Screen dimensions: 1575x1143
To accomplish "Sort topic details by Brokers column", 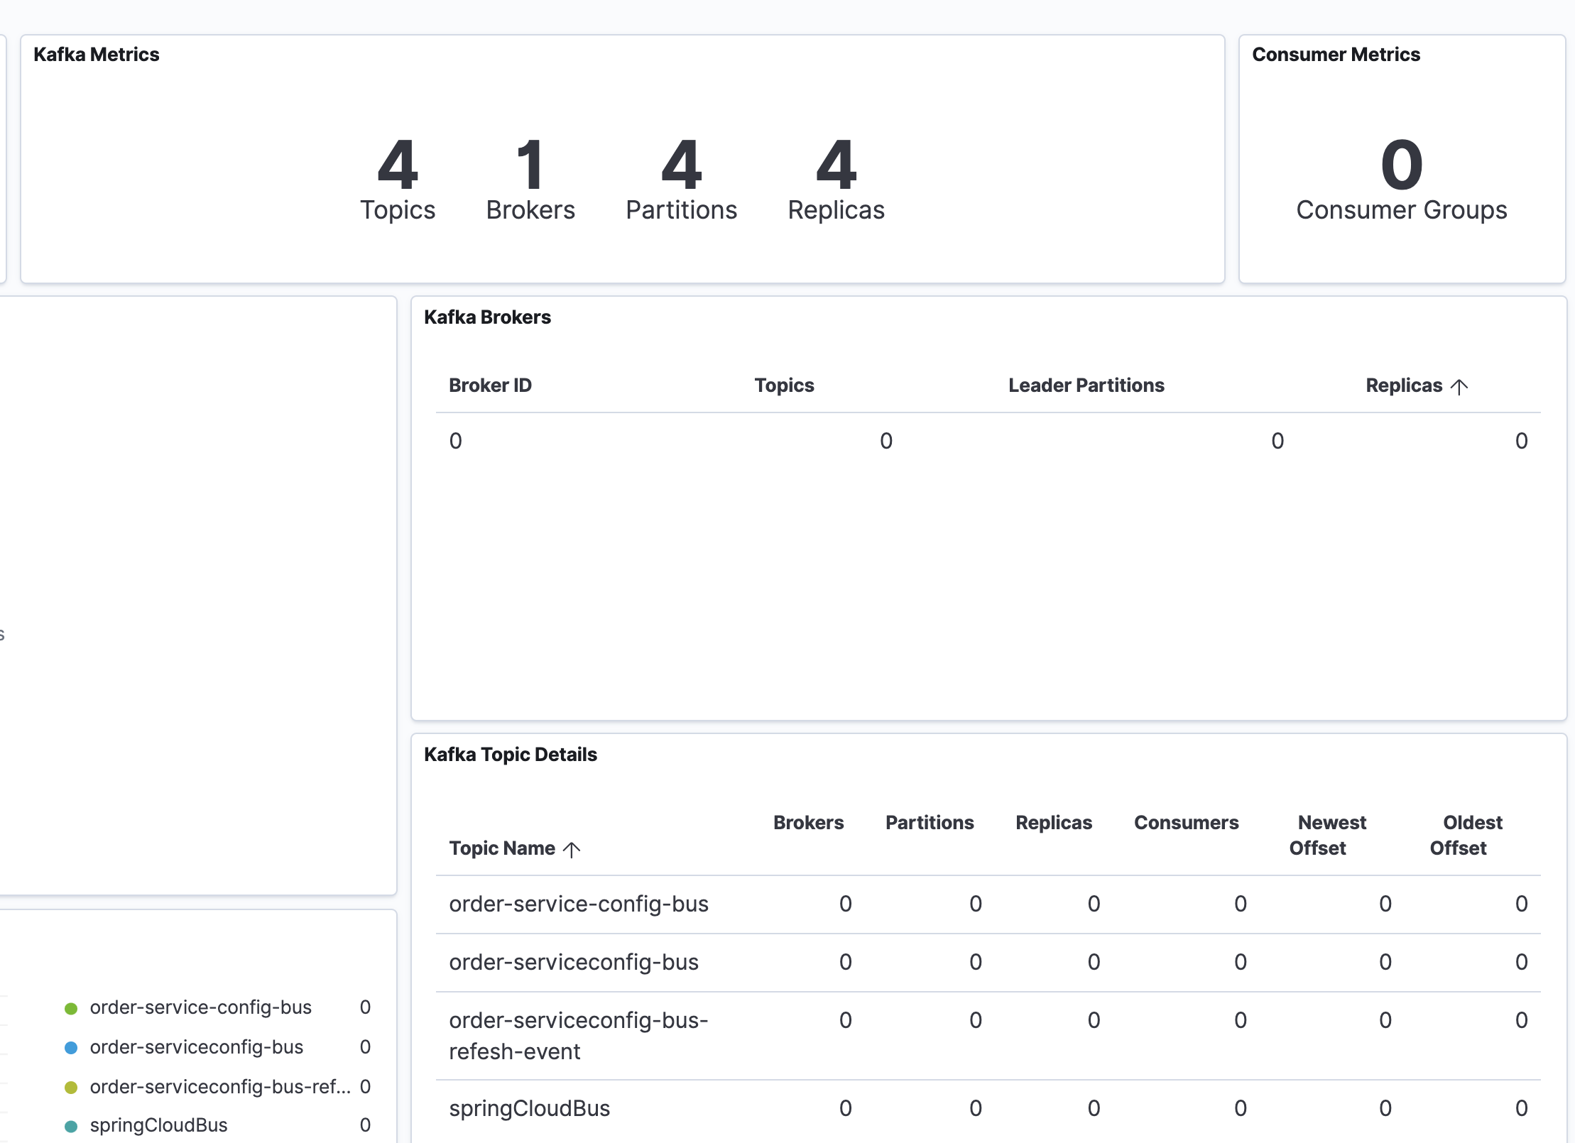I will click(x=808, y=823).
